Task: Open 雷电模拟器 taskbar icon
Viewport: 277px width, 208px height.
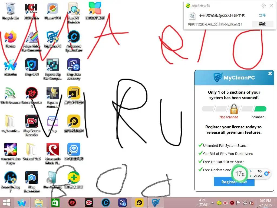Action: [x=139, y=203]
